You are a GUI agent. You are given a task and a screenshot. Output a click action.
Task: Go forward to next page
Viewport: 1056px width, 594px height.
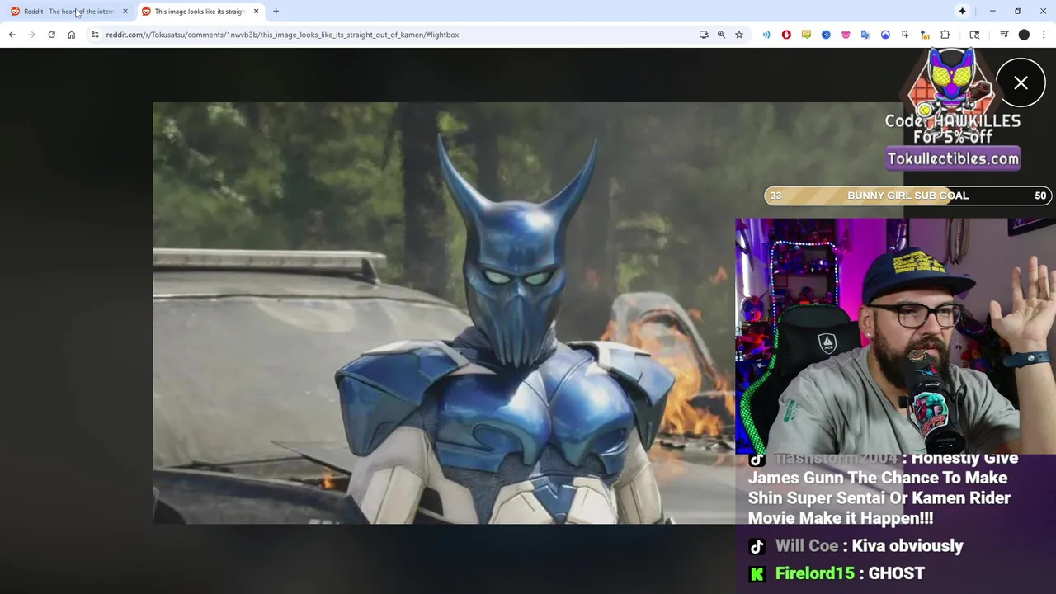(x=31, y=35)
